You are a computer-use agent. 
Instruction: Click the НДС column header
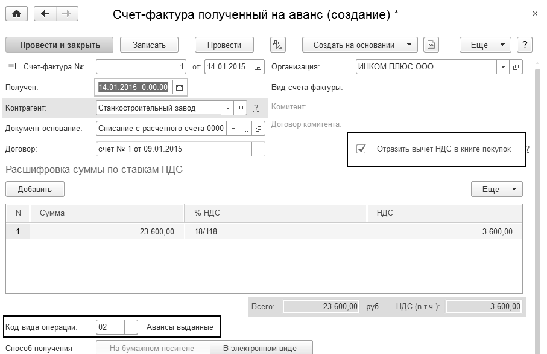pos(445,213)
